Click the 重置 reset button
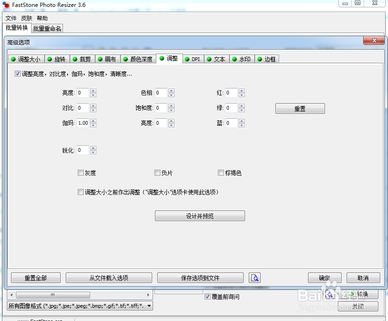This screenshot has width=388, height=321. point(300,108)
